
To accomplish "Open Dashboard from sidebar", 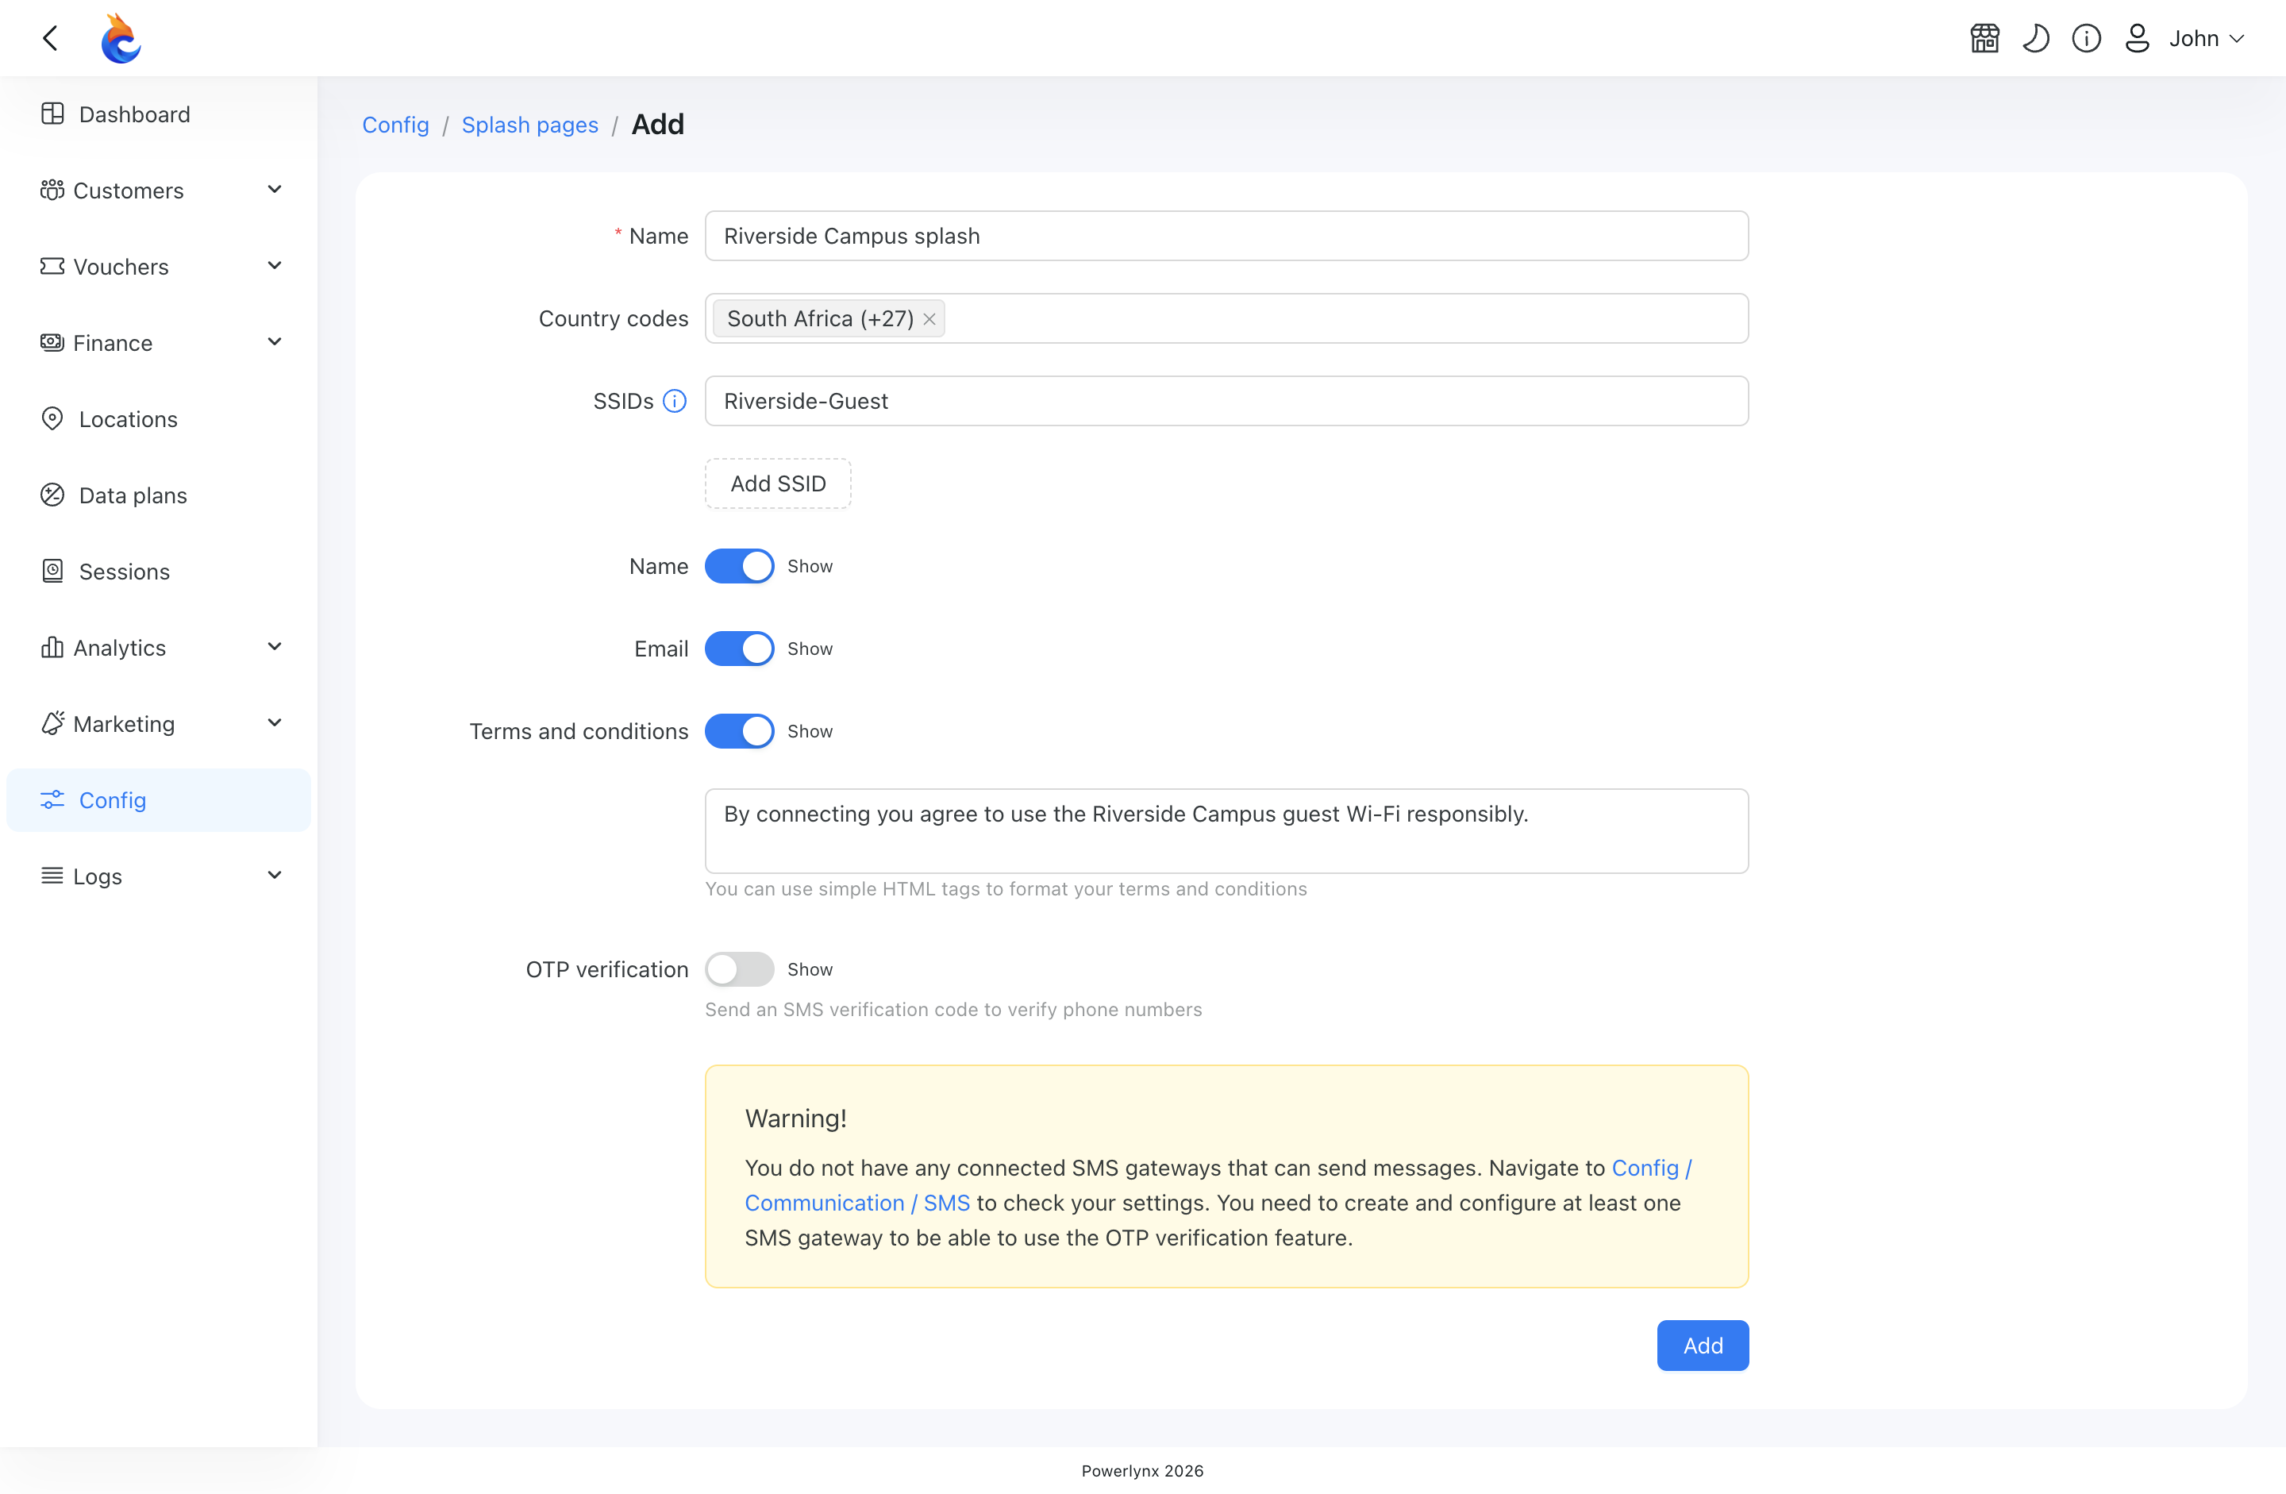I will pyautogui.click(x=159, y=114).
